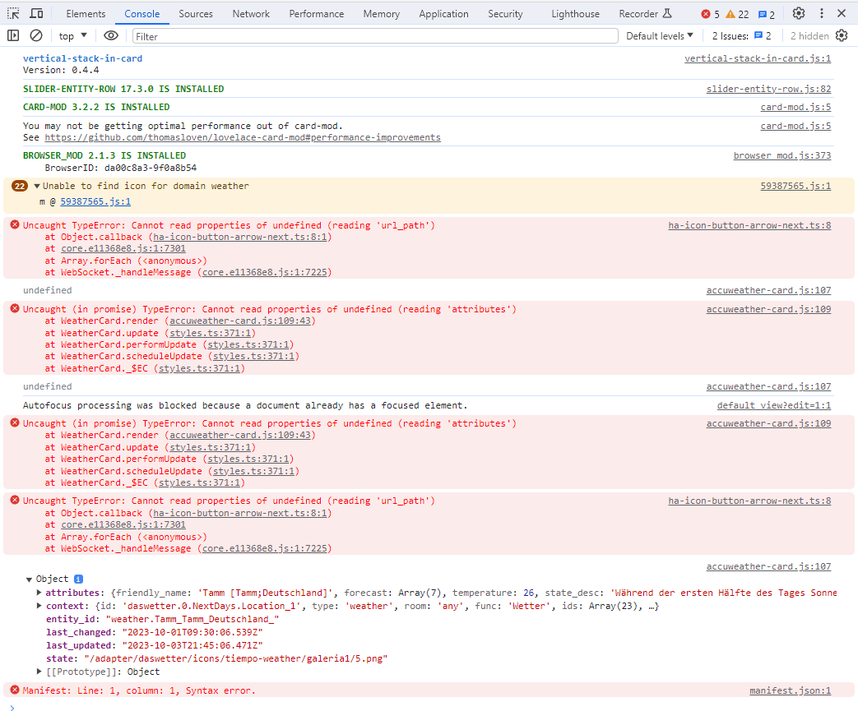Activate the inspect element picker icon

coord(13,14)
